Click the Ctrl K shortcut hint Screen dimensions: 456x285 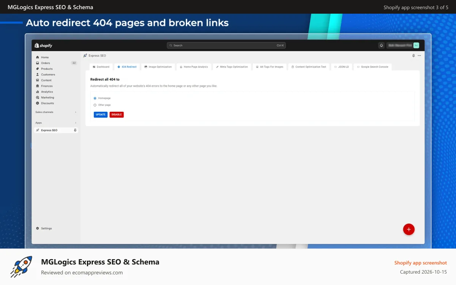click(x=280, y=45)
